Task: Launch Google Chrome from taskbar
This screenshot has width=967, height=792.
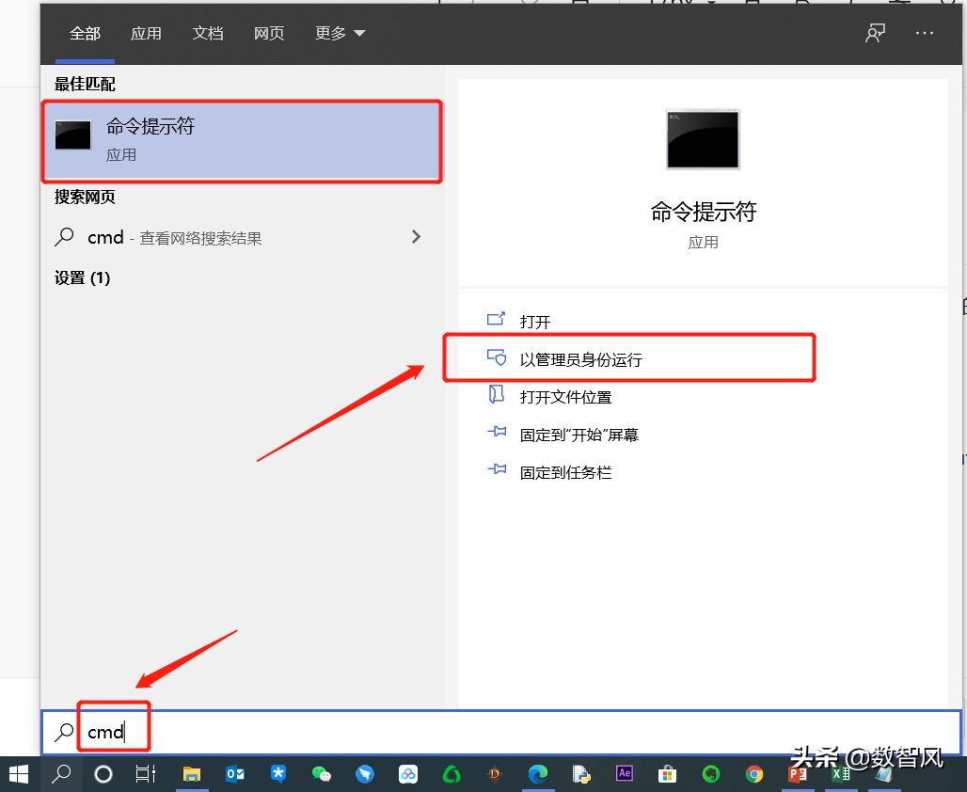Action: pos(754,774)
